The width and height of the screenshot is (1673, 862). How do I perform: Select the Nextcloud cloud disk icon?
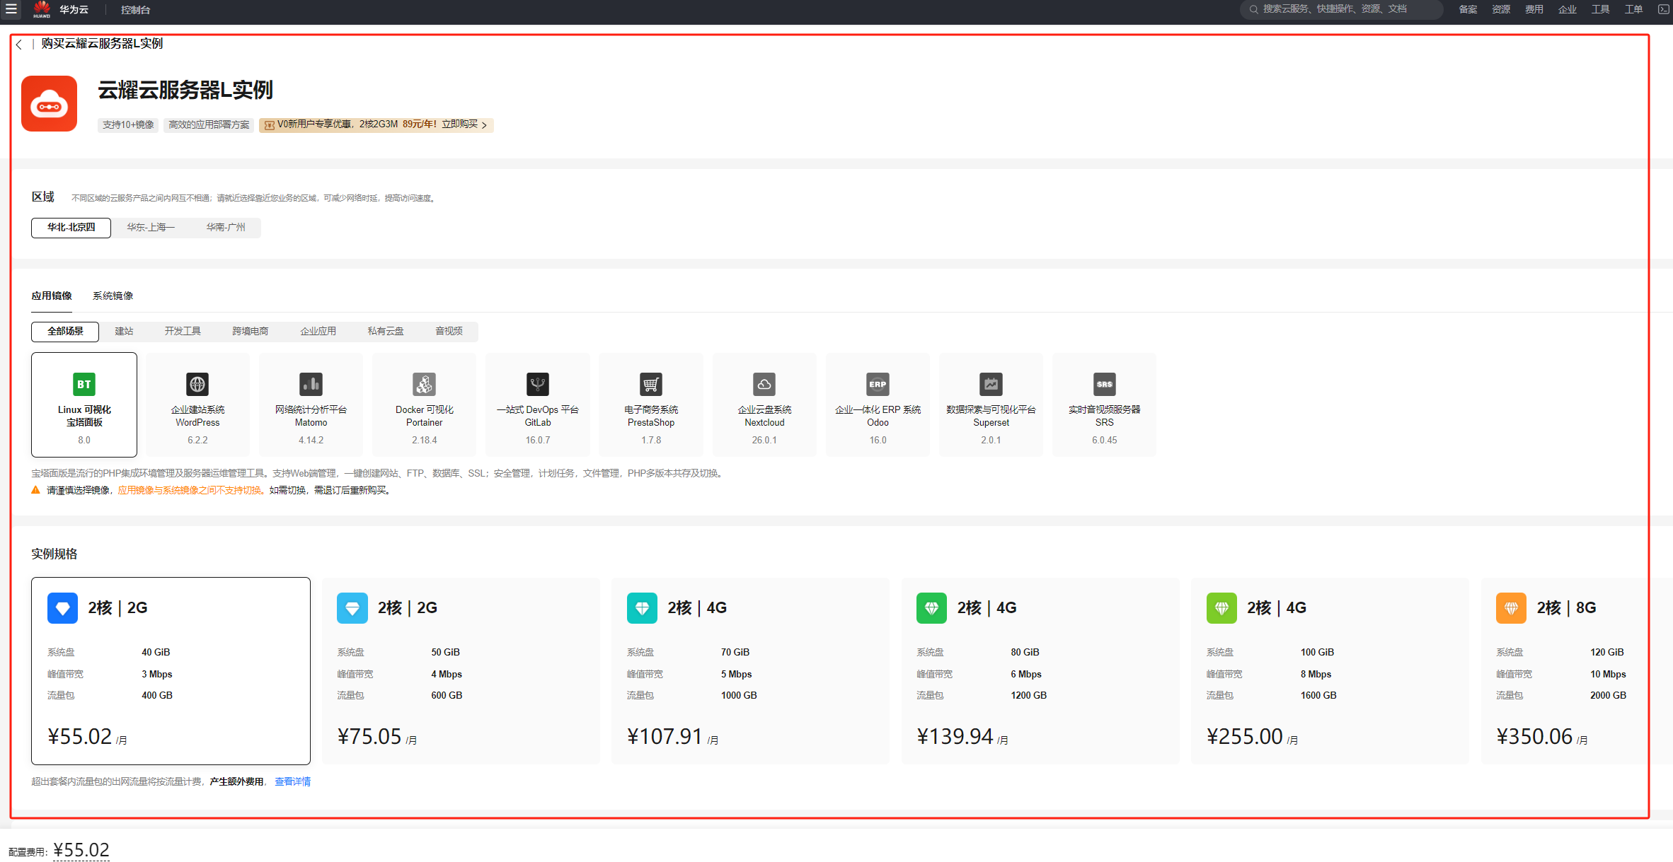764,384
